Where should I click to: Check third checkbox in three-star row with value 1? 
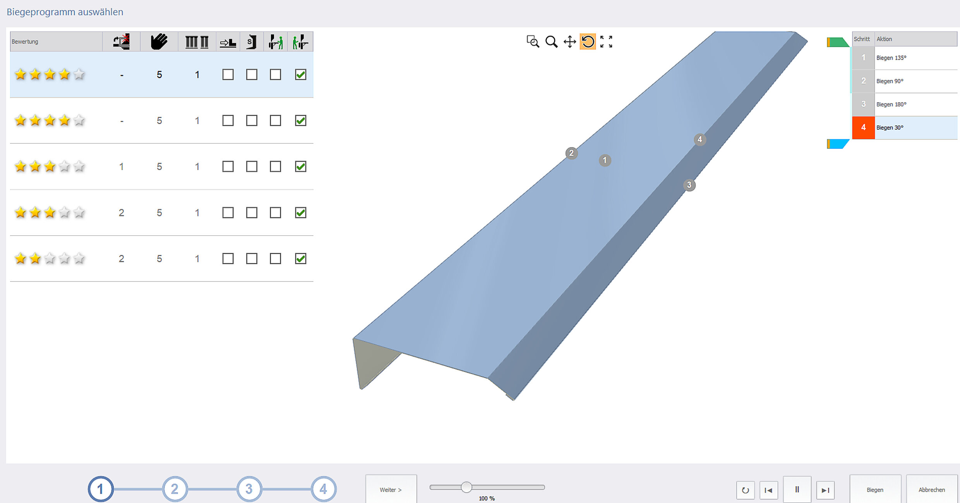[275, 167]
